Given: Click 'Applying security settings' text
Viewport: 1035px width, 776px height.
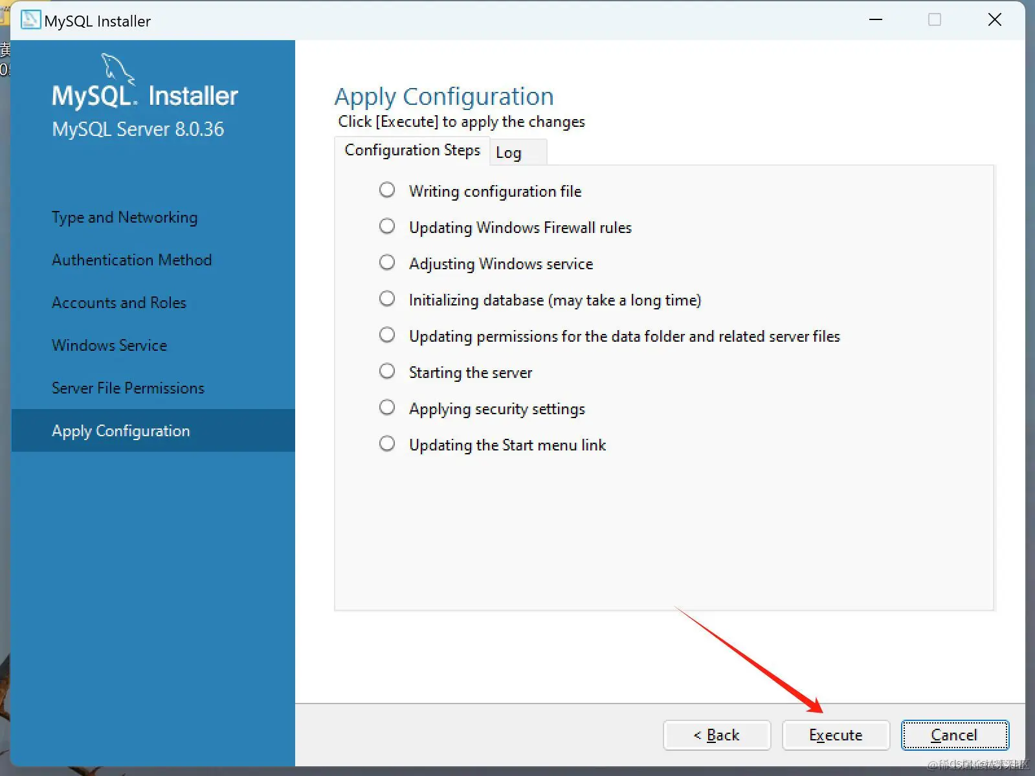Looking at the screenshot, I should pos(497,409).
